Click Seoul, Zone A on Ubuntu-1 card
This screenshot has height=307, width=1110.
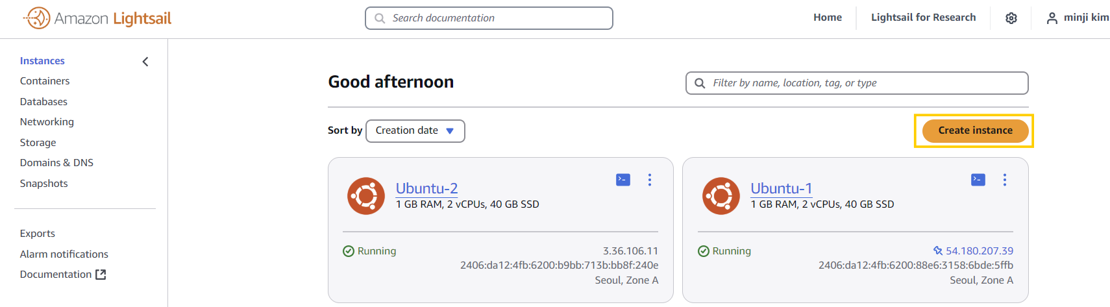981,280
